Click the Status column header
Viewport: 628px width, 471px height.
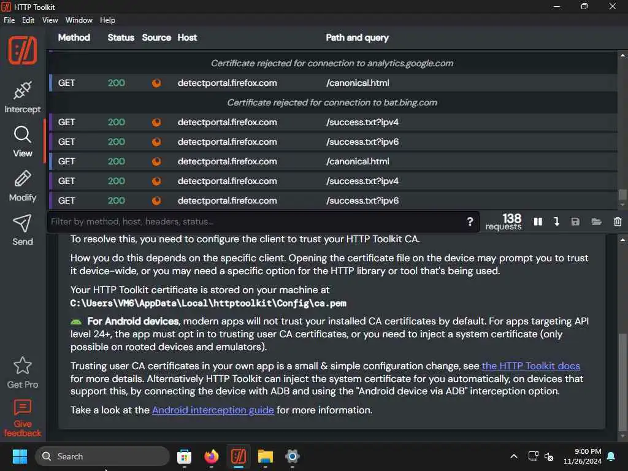tap(121, 37)
